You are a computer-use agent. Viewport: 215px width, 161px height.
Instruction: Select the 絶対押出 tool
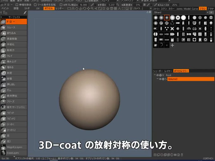[x=14, y=96]
